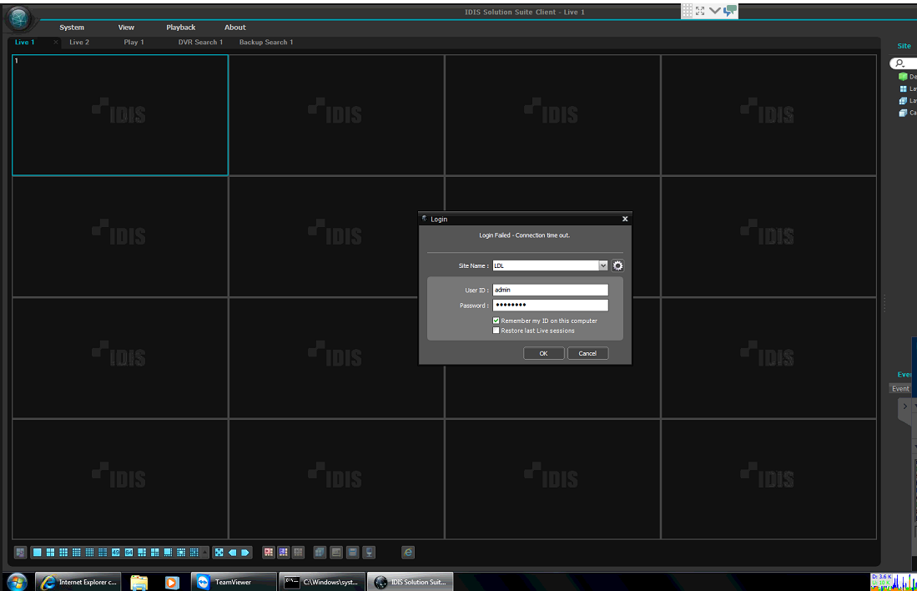
Task: Switch to IDIS Solution Suite taskbar button
Action: click(x=411, y=582)
